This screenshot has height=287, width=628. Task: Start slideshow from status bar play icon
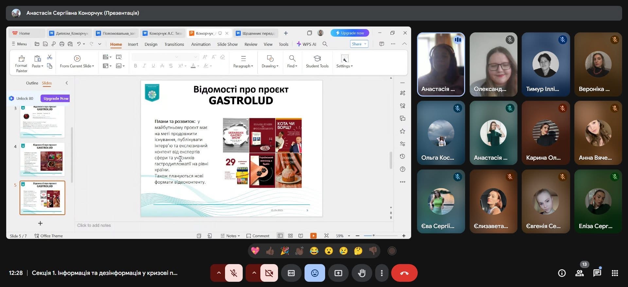(313, 236)
